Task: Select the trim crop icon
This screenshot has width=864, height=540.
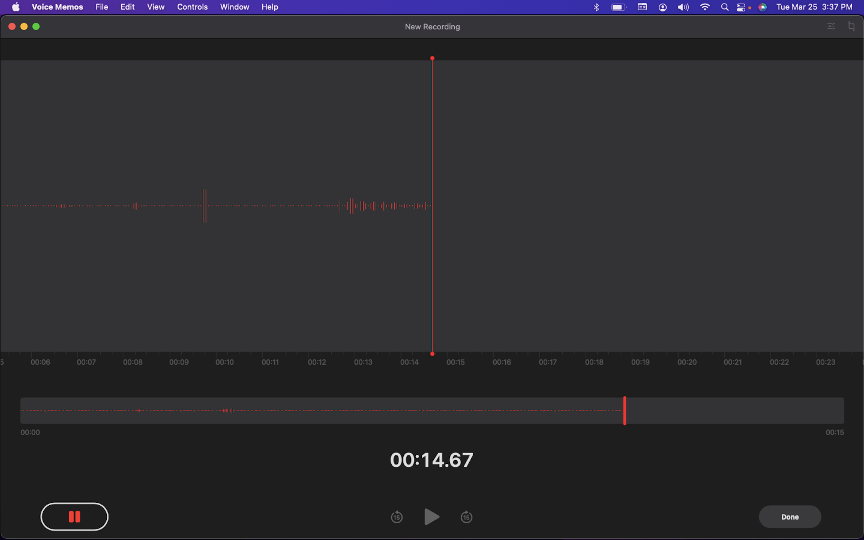Action: coord(851,26)
